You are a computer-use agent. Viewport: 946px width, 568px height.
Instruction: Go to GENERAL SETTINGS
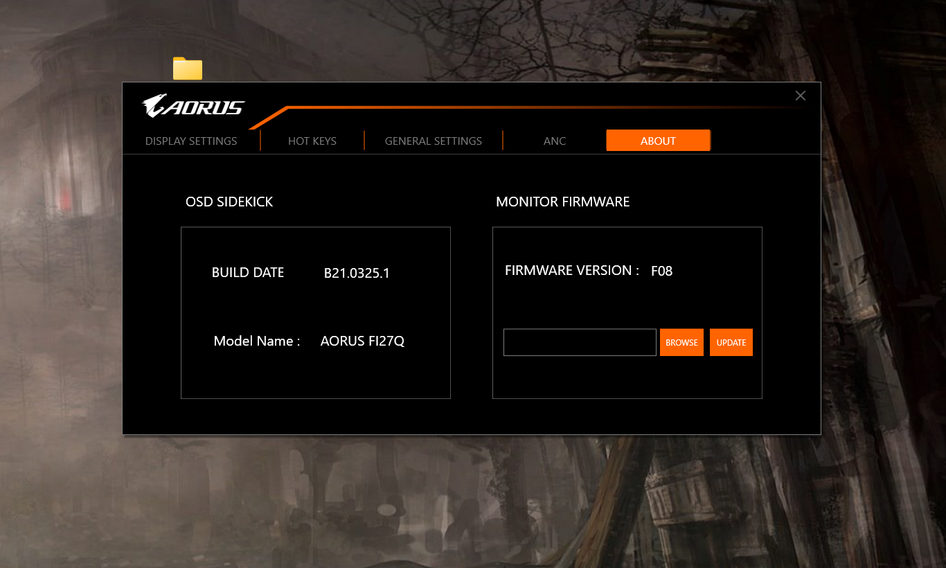[x=433, y=141]
